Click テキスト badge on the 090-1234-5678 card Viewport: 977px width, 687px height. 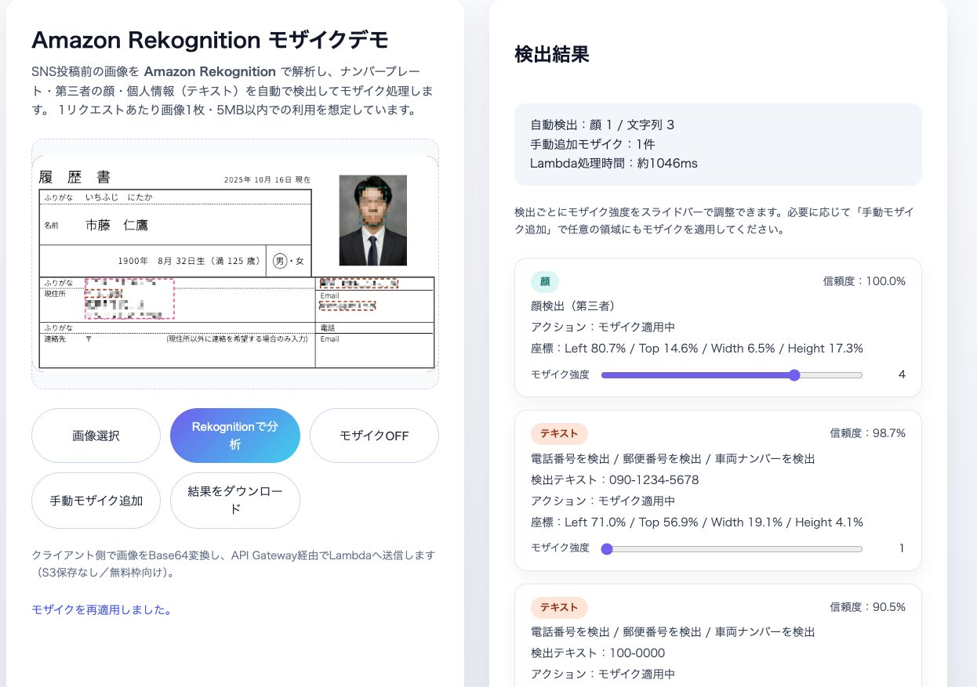(558, 433)
